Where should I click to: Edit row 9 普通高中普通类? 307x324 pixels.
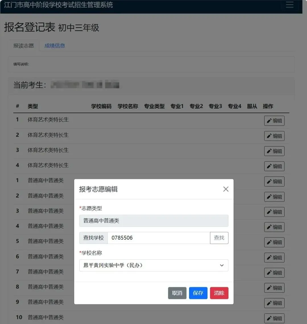click(274, 303)
